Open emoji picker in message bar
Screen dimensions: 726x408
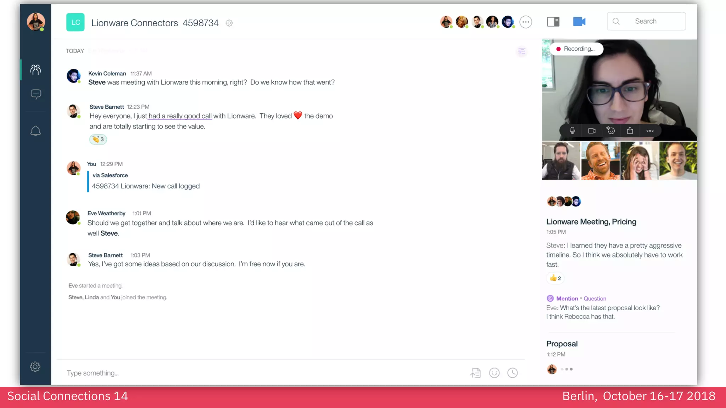pos(494,373)
